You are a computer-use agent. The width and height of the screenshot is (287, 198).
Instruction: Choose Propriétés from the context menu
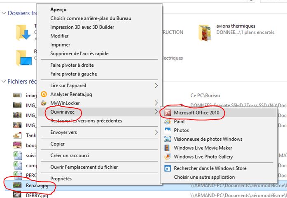point(61,179)
